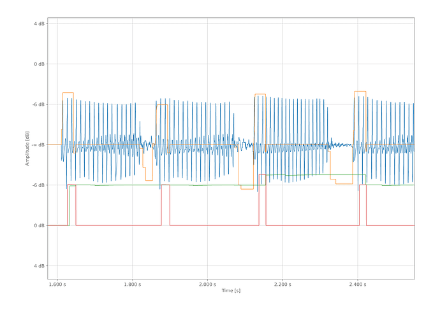Click the "4 dB" label at the axis bottom
440x310 pixels.
40,265
